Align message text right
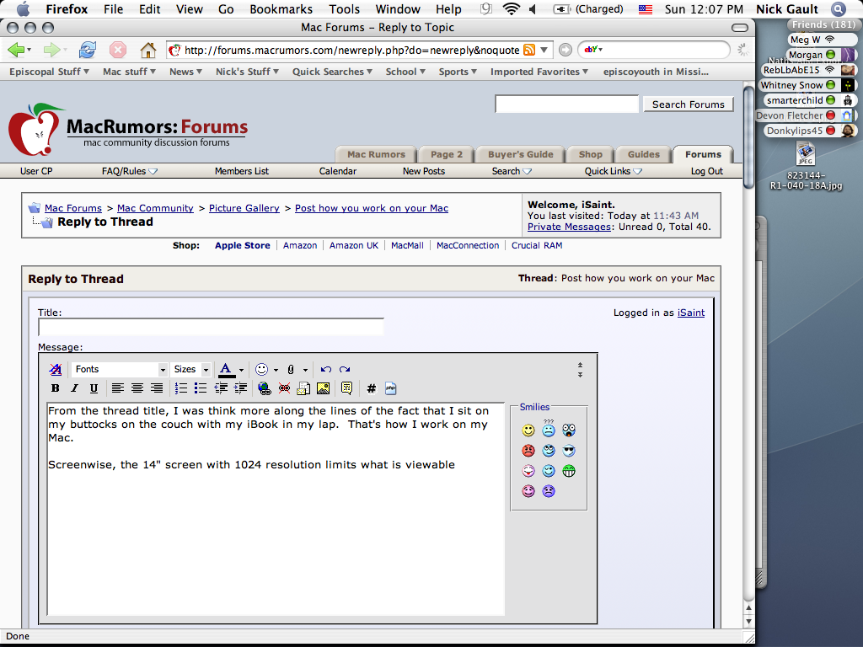 (157, 388)
